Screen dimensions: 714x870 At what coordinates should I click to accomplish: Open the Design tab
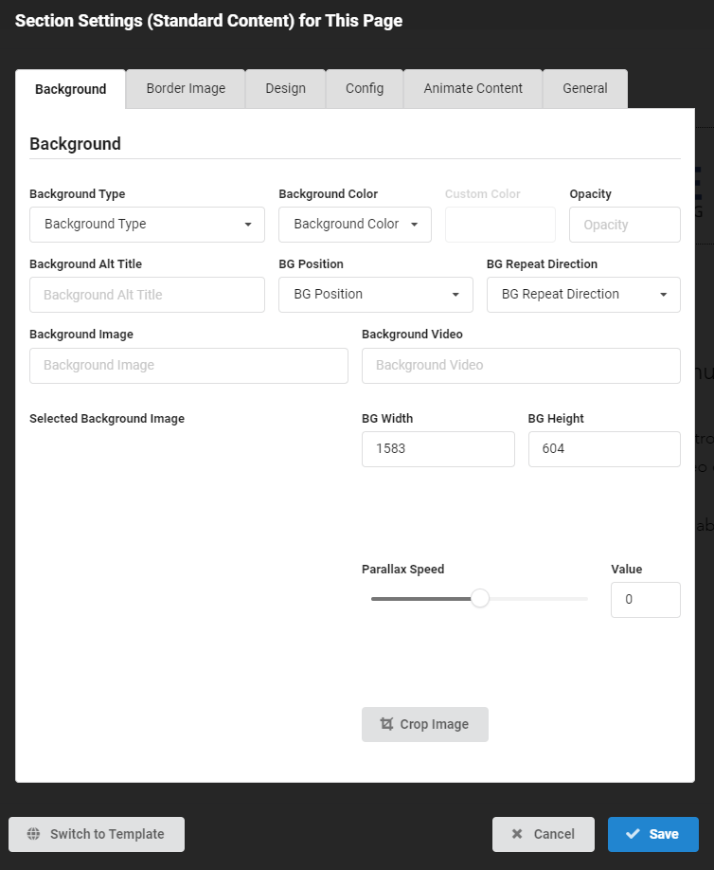285,89
